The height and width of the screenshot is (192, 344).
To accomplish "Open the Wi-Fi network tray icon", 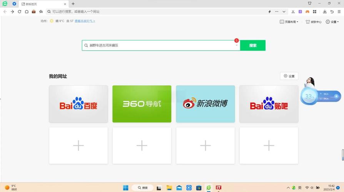I will click(307, 188).
